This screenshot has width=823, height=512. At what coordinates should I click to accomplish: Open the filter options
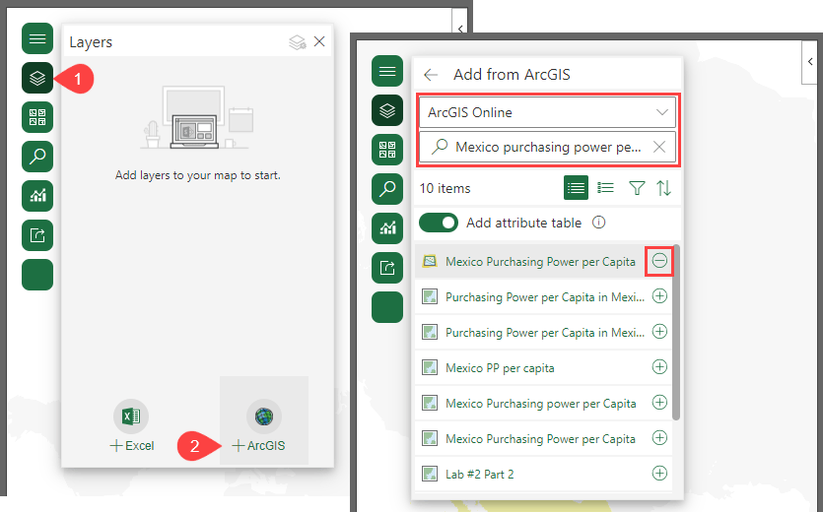637,188
